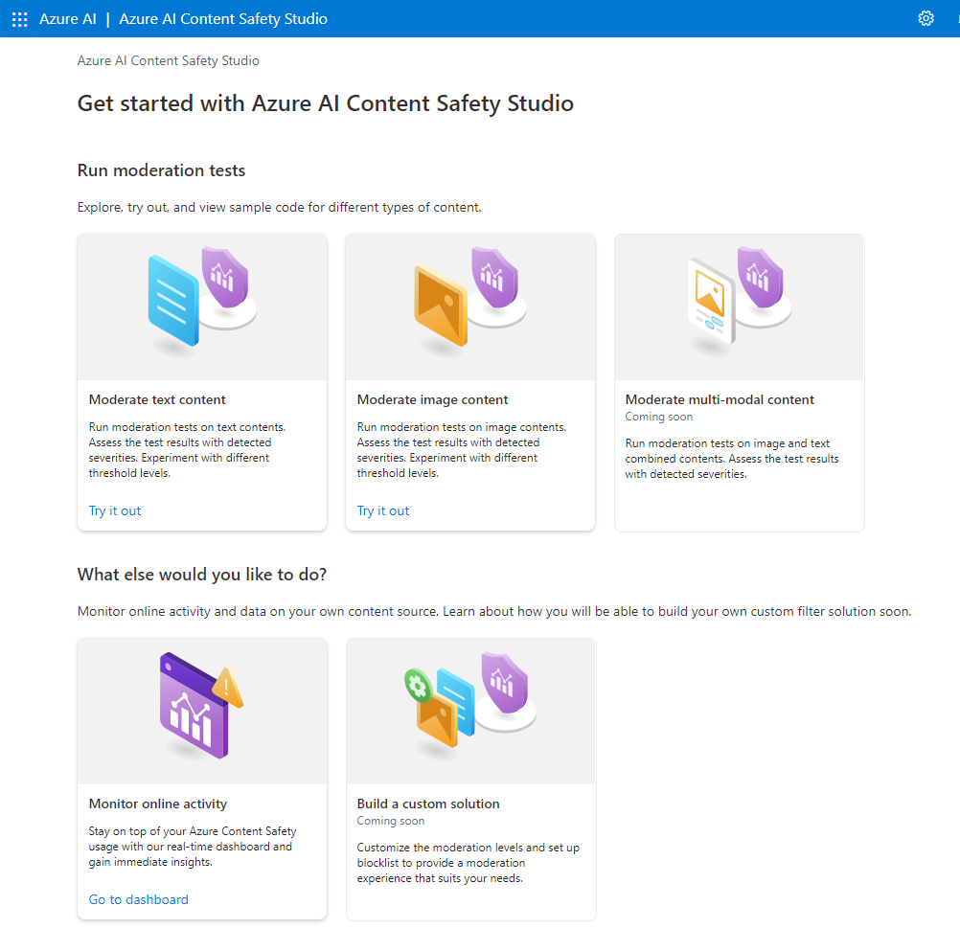Click What else would you like to do heading

pos(202,575)
